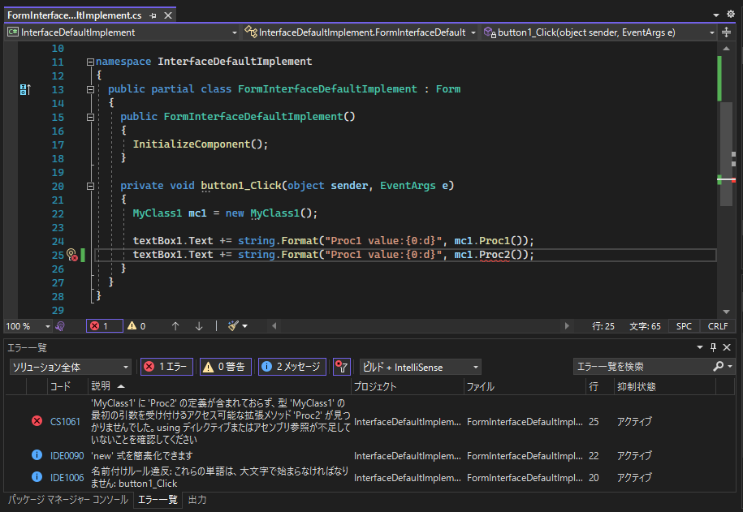The image size is (743, 512).
Task: Open the 100 % zoom level dropdown
Action: pos(28,326)
